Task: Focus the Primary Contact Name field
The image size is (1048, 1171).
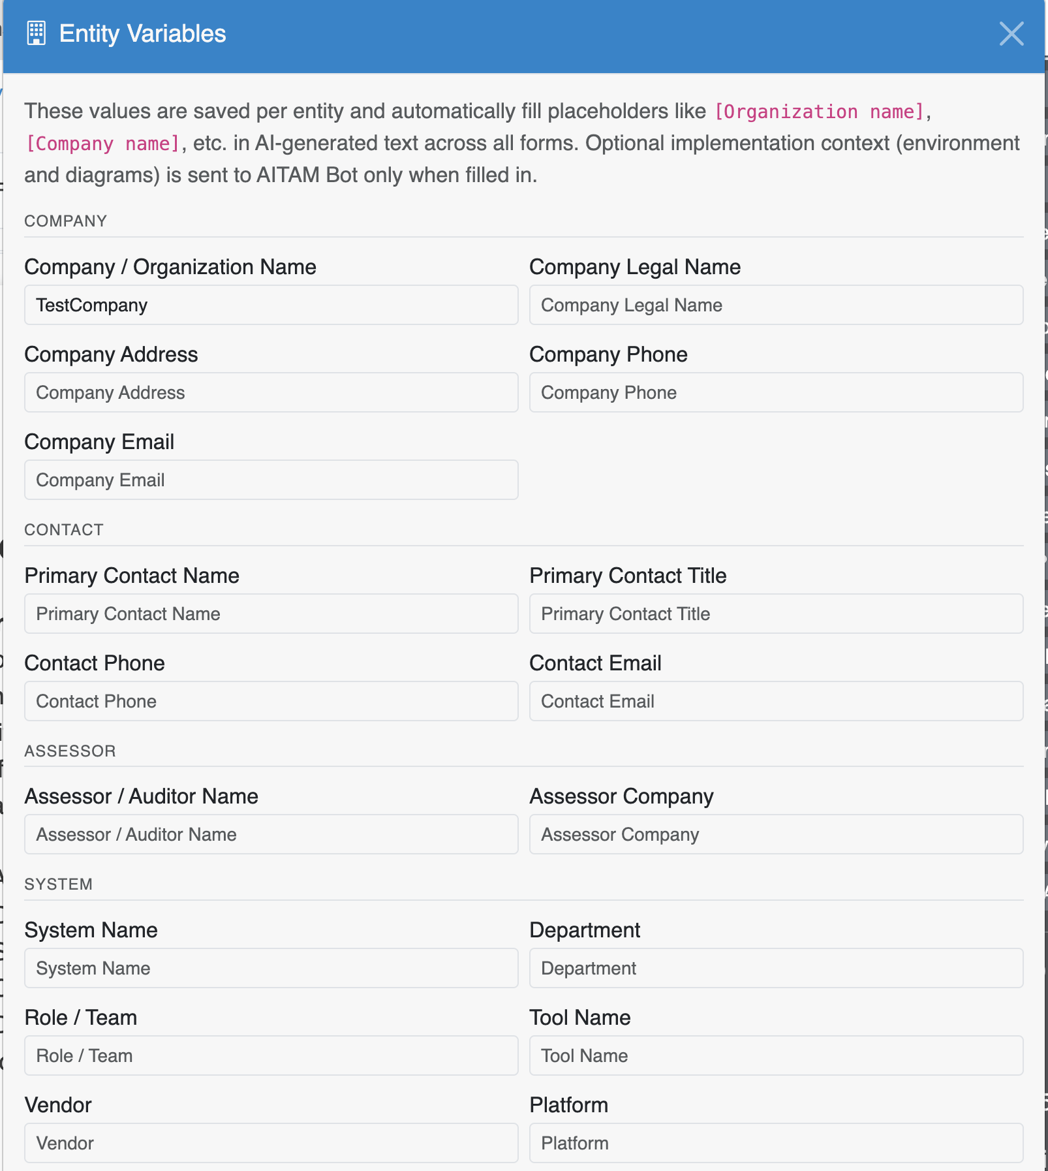Action: point(271,614)
